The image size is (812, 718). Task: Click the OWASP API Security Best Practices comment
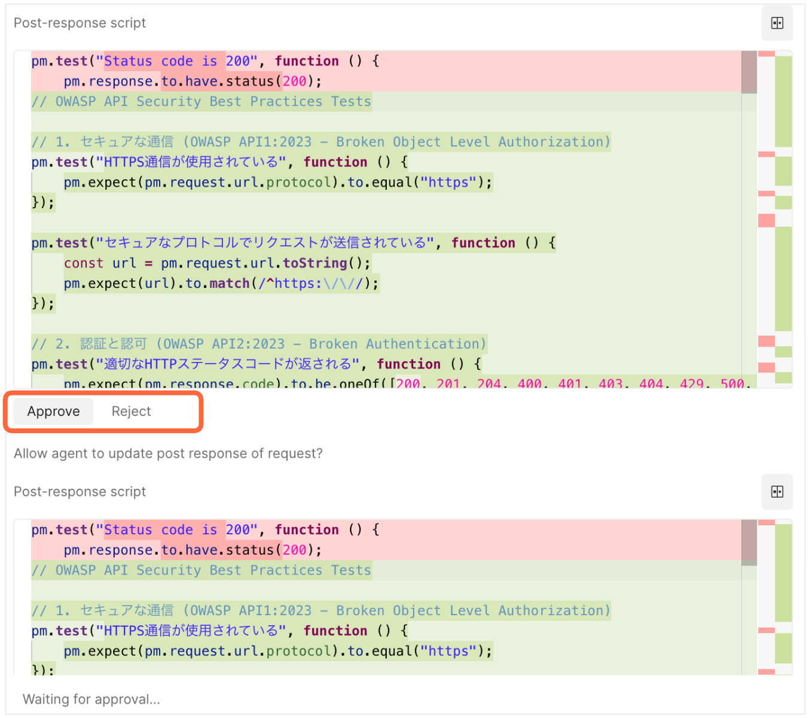tap(201, 101)
